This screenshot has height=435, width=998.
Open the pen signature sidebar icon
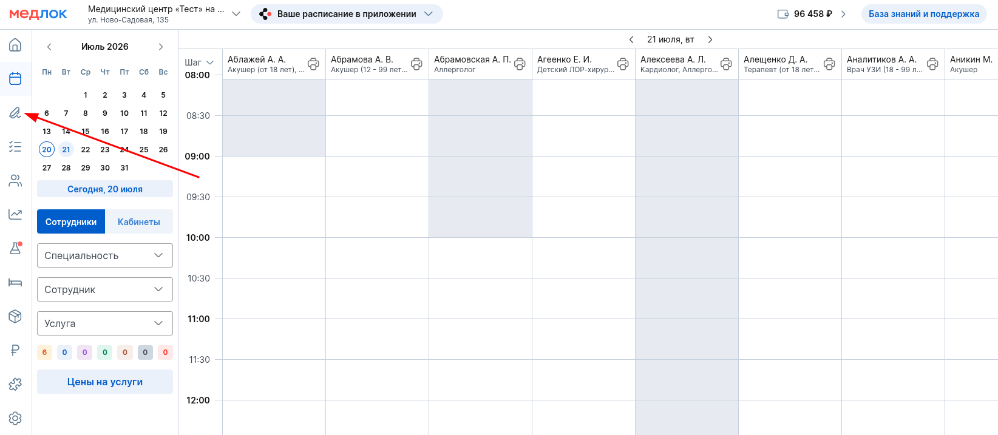point(15,113)
